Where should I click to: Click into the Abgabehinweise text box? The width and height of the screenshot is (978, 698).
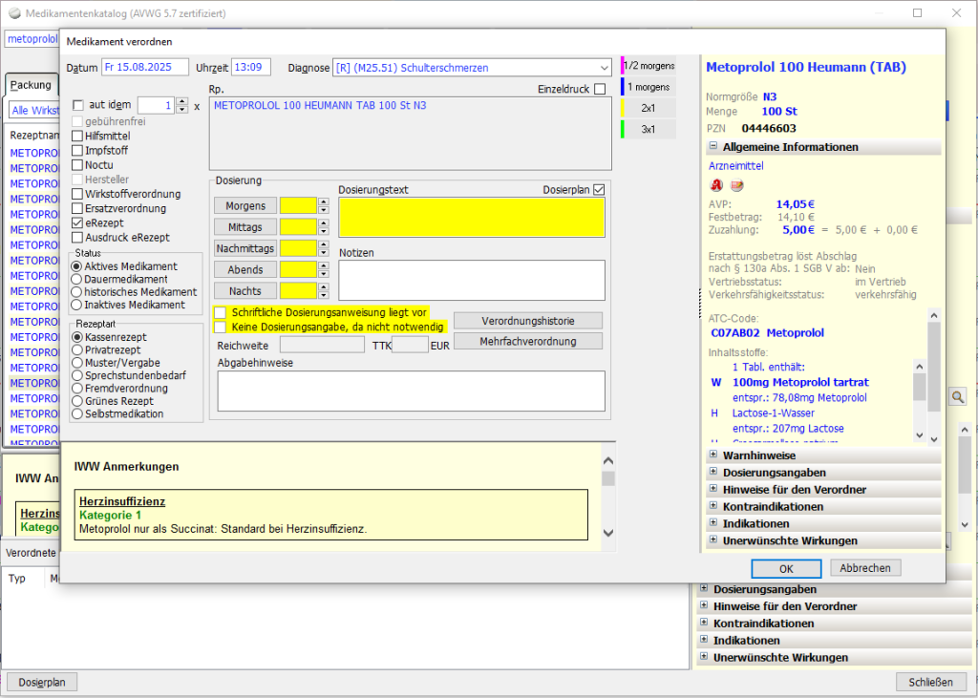(411, 391)
